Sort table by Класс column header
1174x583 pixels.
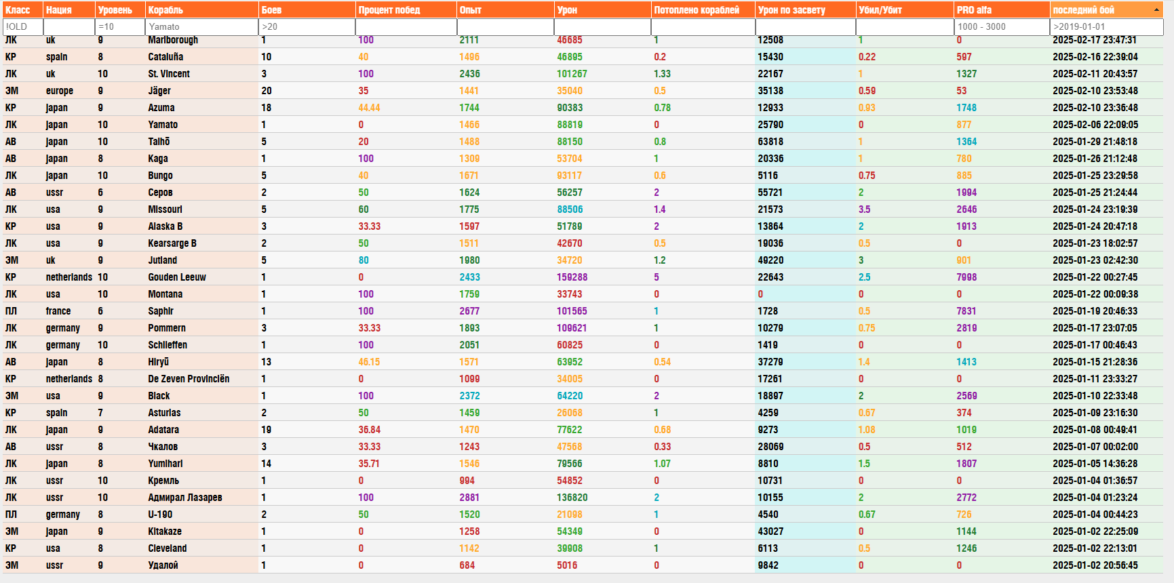pos(18,10)
